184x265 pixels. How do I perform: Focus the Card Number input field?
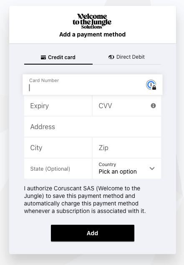[x=93, y=85]
